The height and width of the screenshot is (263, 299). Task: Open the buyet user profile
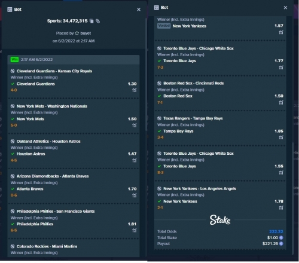(86, 33)
